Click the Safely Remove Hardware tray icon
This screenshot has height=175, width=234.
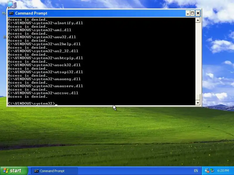[212, 171]
